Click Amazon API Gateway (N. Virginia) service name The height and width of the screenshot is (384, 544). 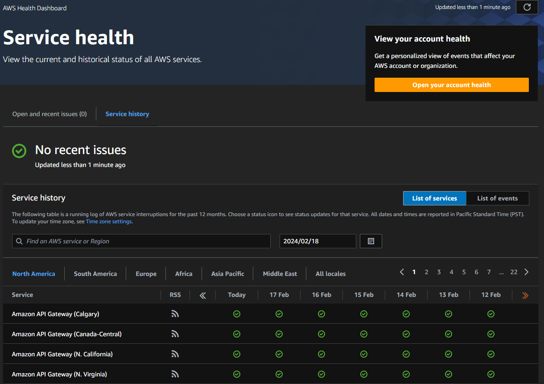click(x=59, y=374)
